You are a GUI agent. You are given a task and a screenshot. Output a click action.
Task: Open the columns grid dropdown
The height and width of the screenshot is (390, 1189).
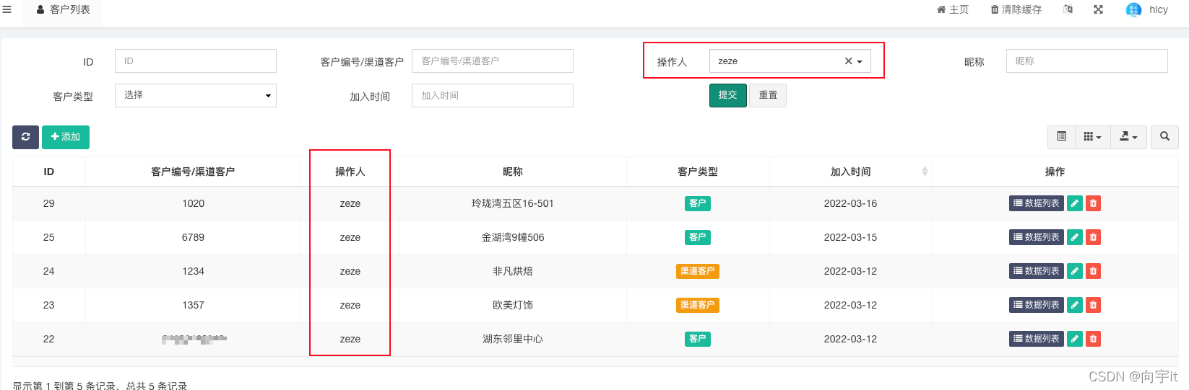pyautogui.click(x=1092, y=137)
